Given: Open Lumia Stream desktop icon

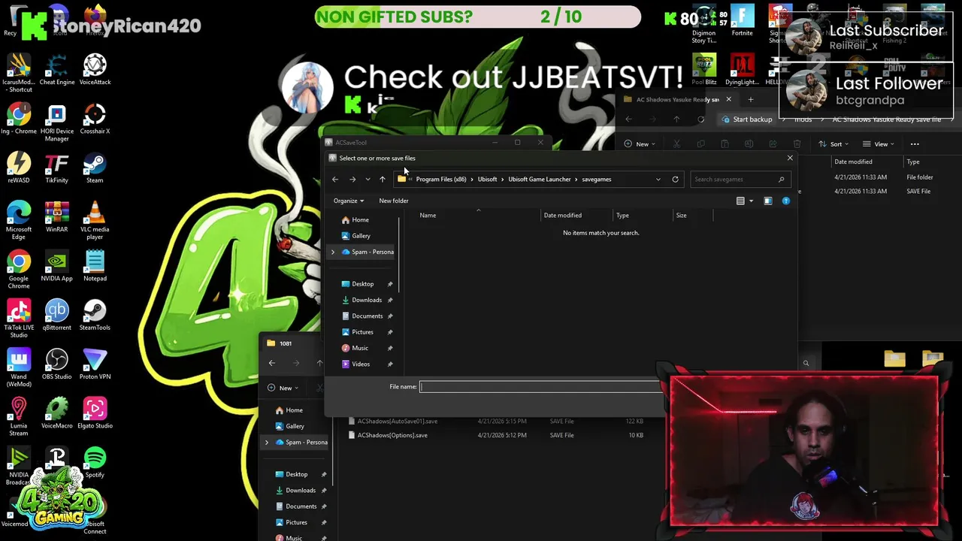Looking at the screenshot, I should (x=19, y=416).
